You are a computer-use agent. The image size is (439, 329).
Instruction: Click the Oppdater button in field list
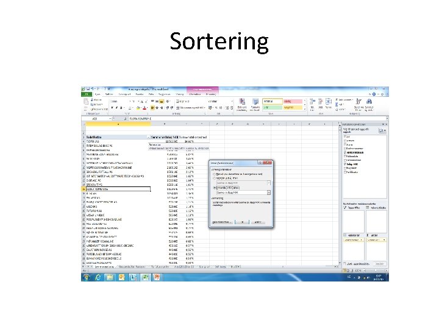(x=379, y=264)
